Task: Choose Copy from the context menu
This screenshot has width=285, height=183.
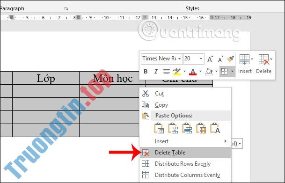Action: coord(185,105)
